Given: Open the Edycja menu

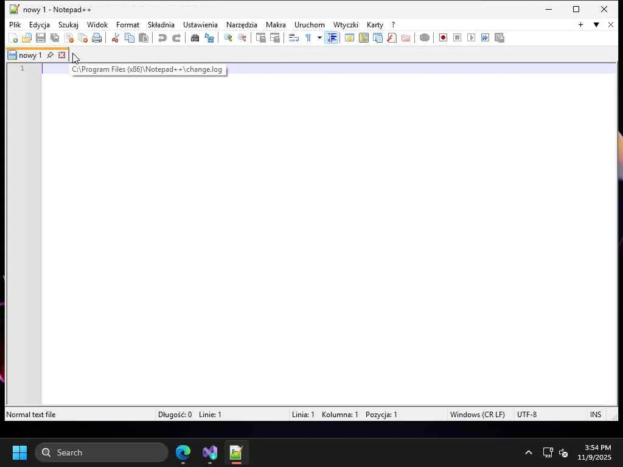Looking at the screenshot, I should click(x=40, y=24).
